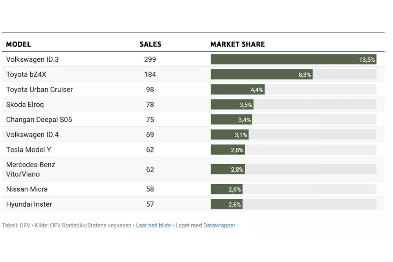
Task: Select the Tesla Model Y entry
Action: click(29, 150)
